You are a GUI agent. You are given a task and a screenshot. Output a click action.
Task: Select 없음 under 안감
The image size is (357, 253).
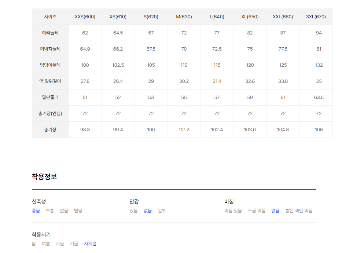(x=148, y=210)
